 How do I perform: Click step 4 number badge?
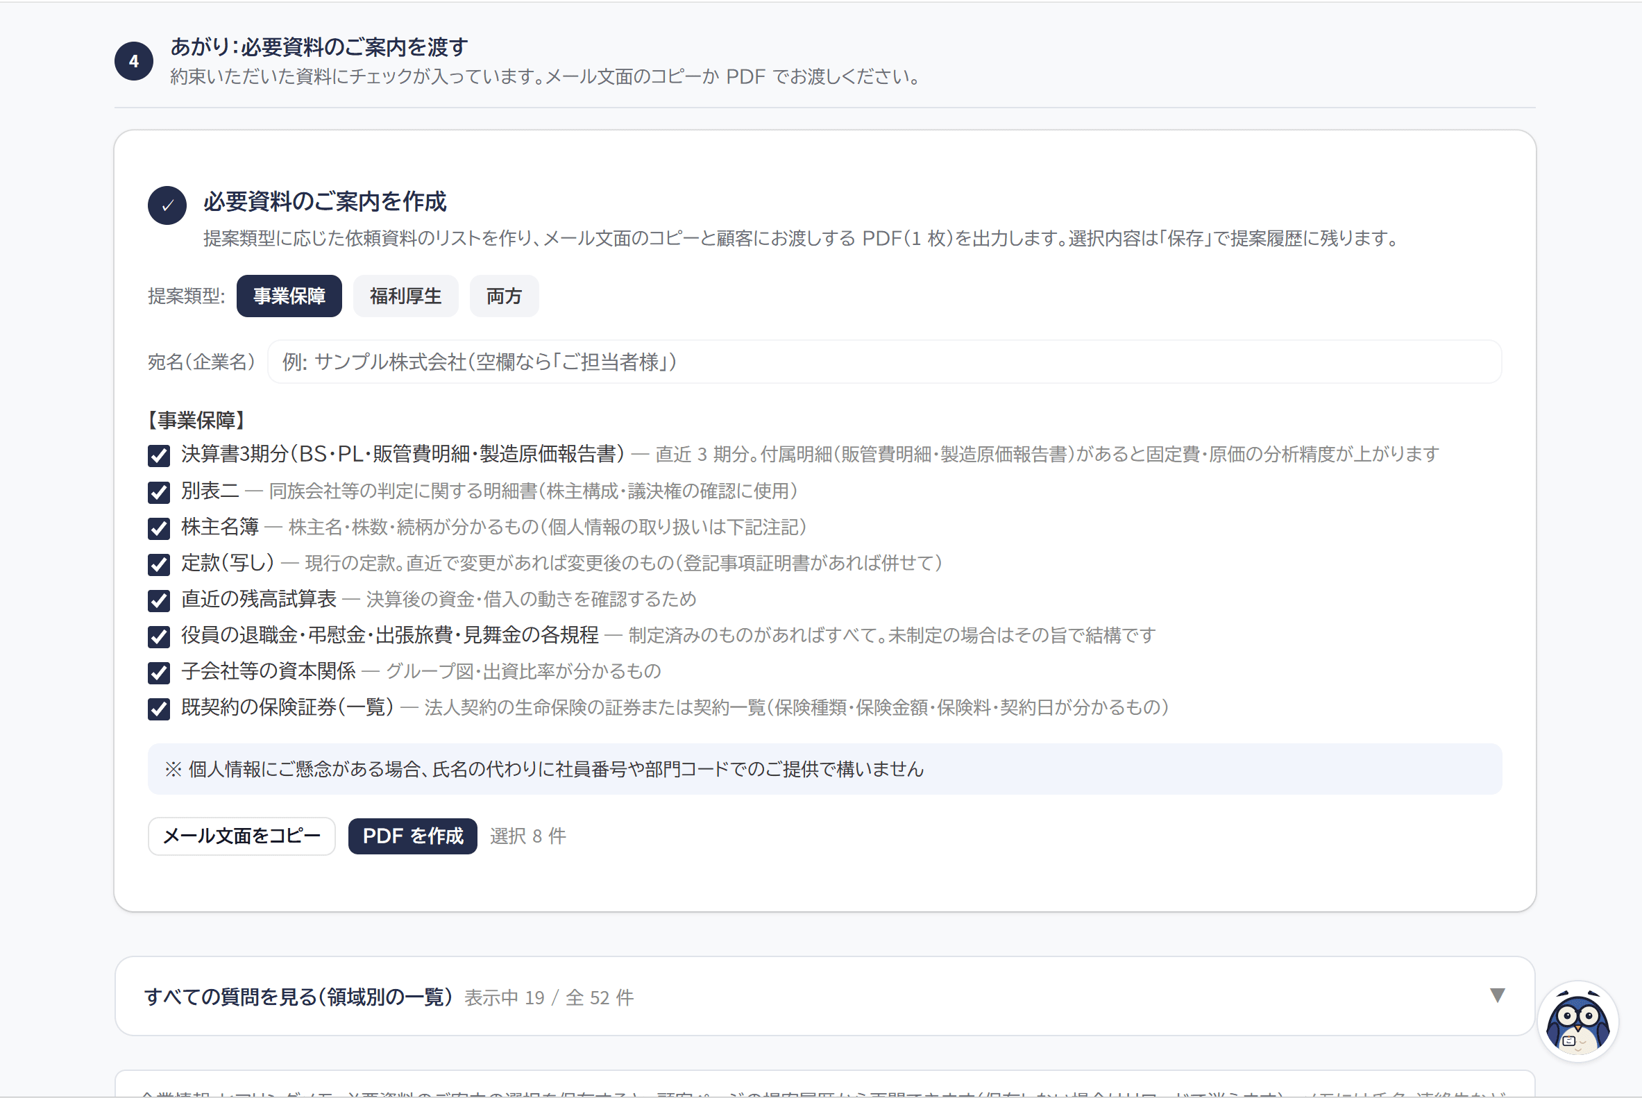(134, 62)
